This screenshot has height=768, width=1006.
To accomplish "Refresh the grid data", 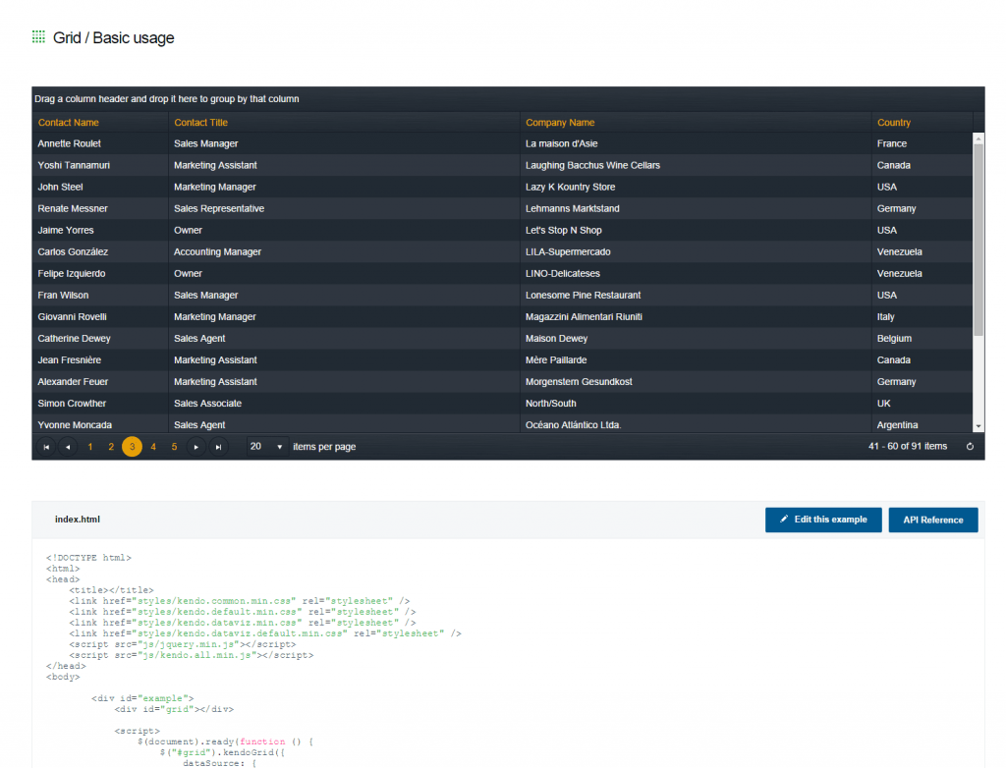I will tap(970, 447).
